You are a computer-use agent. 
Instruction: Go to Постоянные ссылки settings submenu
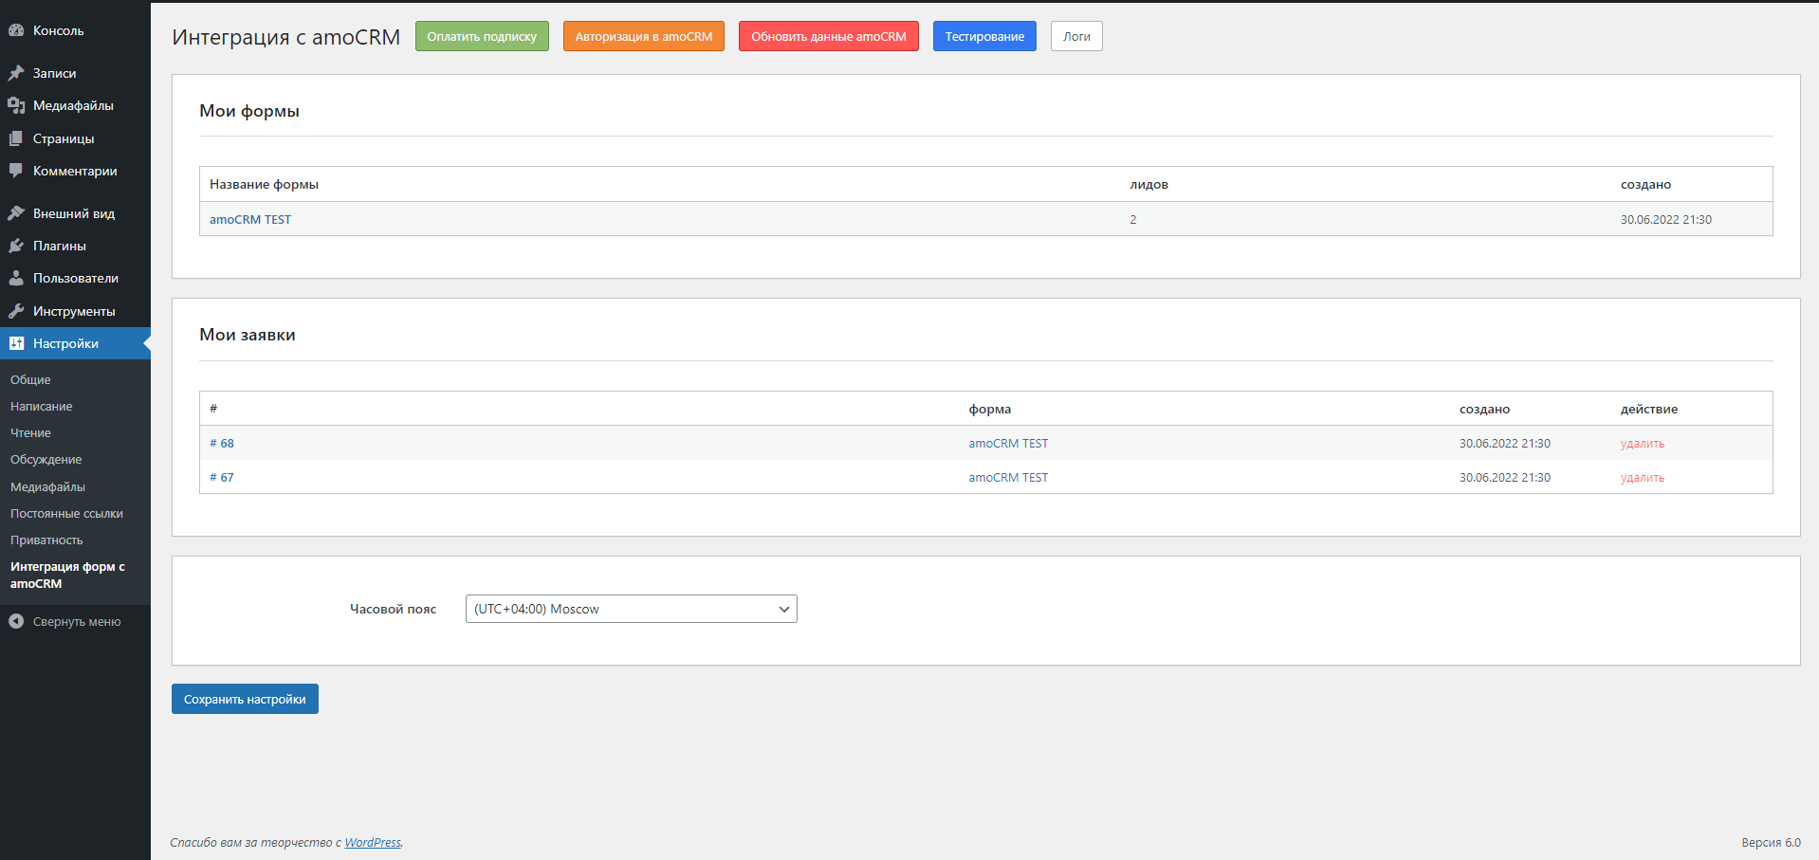[x=66, y=513]
